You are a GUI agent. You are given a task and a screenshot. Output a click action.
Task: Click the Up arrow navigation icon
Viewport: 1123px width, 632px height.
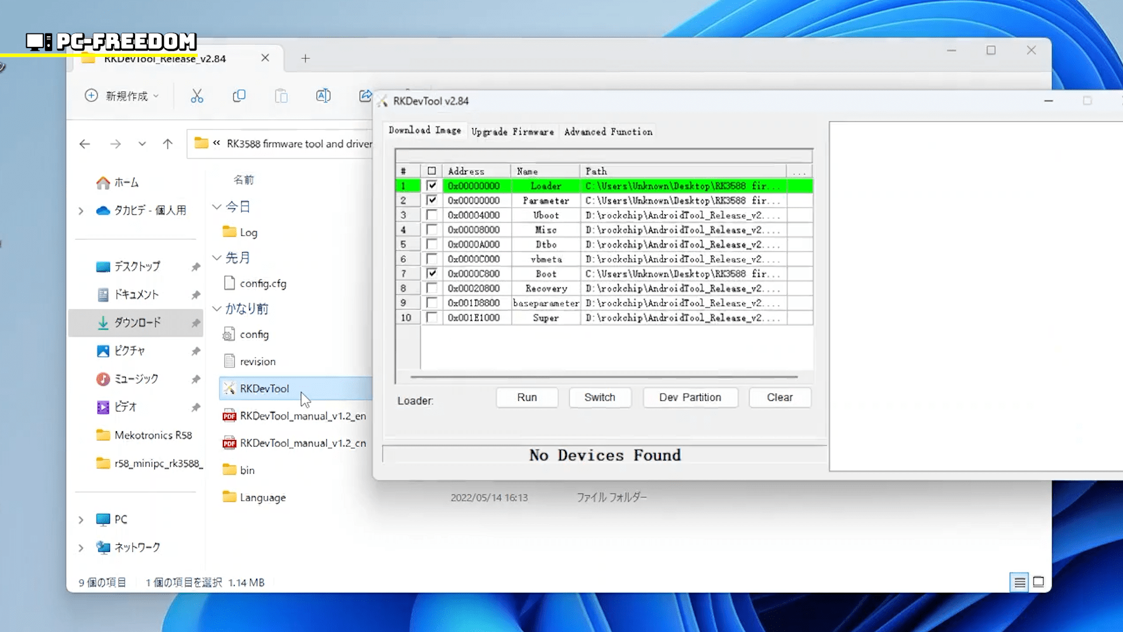tap(168, 144)
